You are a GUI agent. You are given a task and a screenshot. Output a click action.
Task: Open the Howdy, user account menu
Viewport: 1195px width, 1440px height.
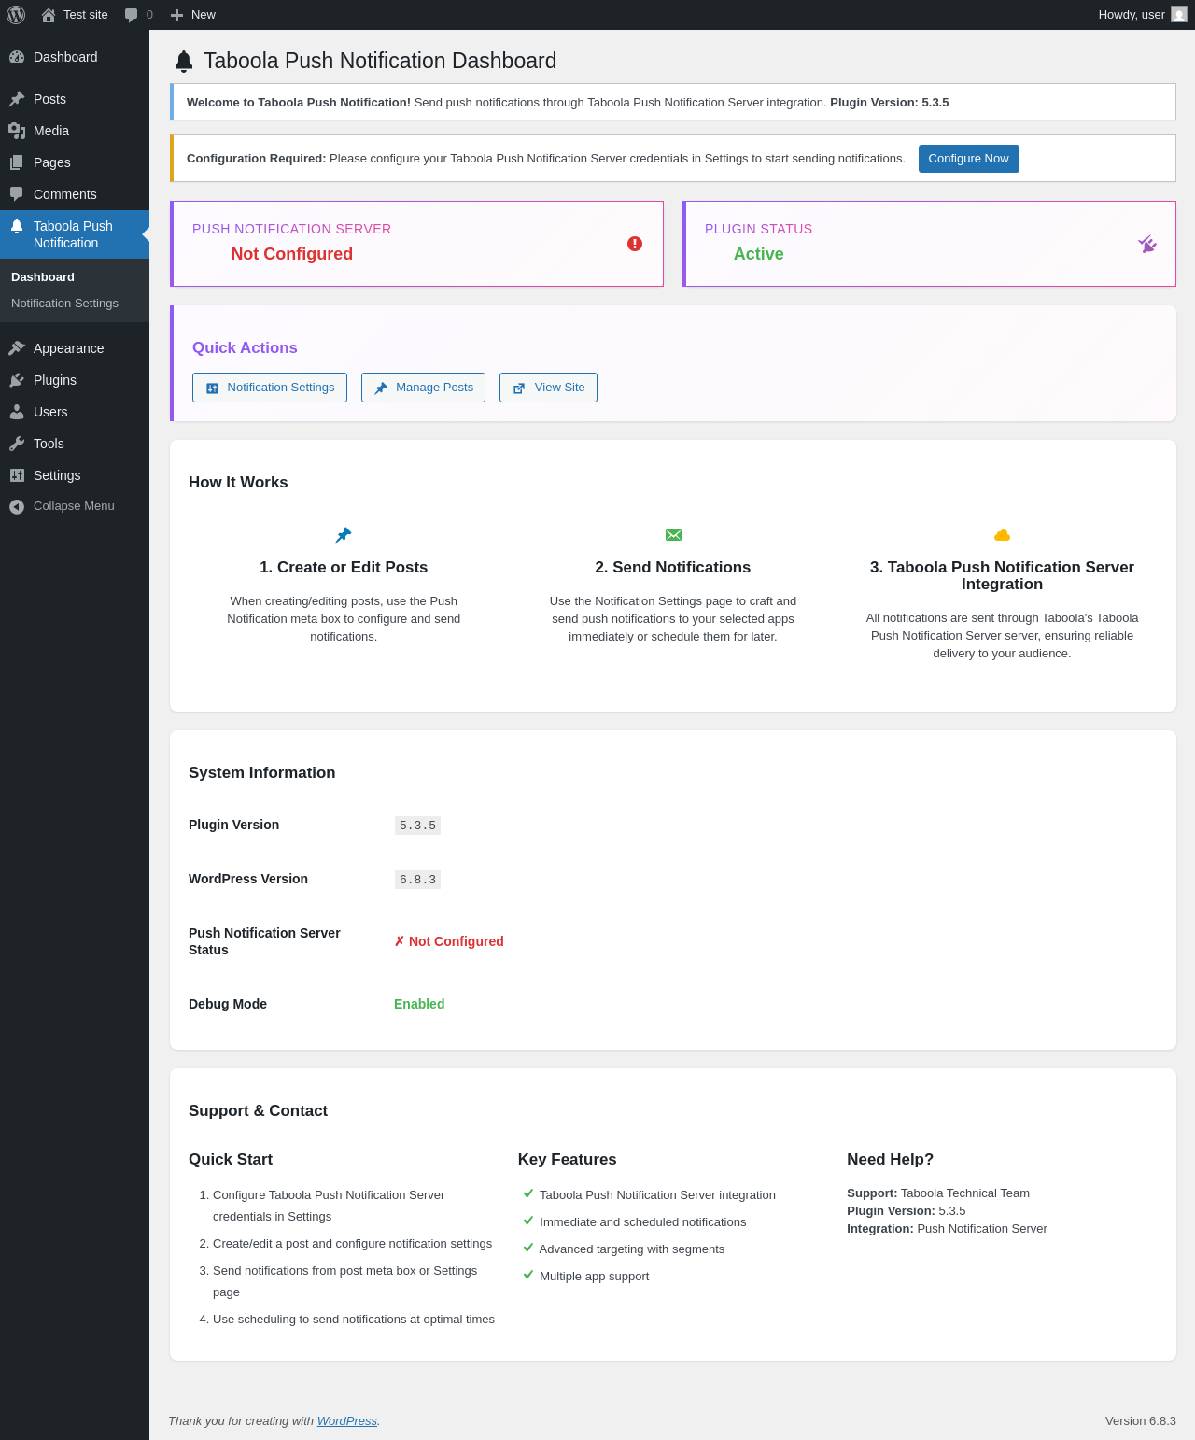click(1142, 15)
